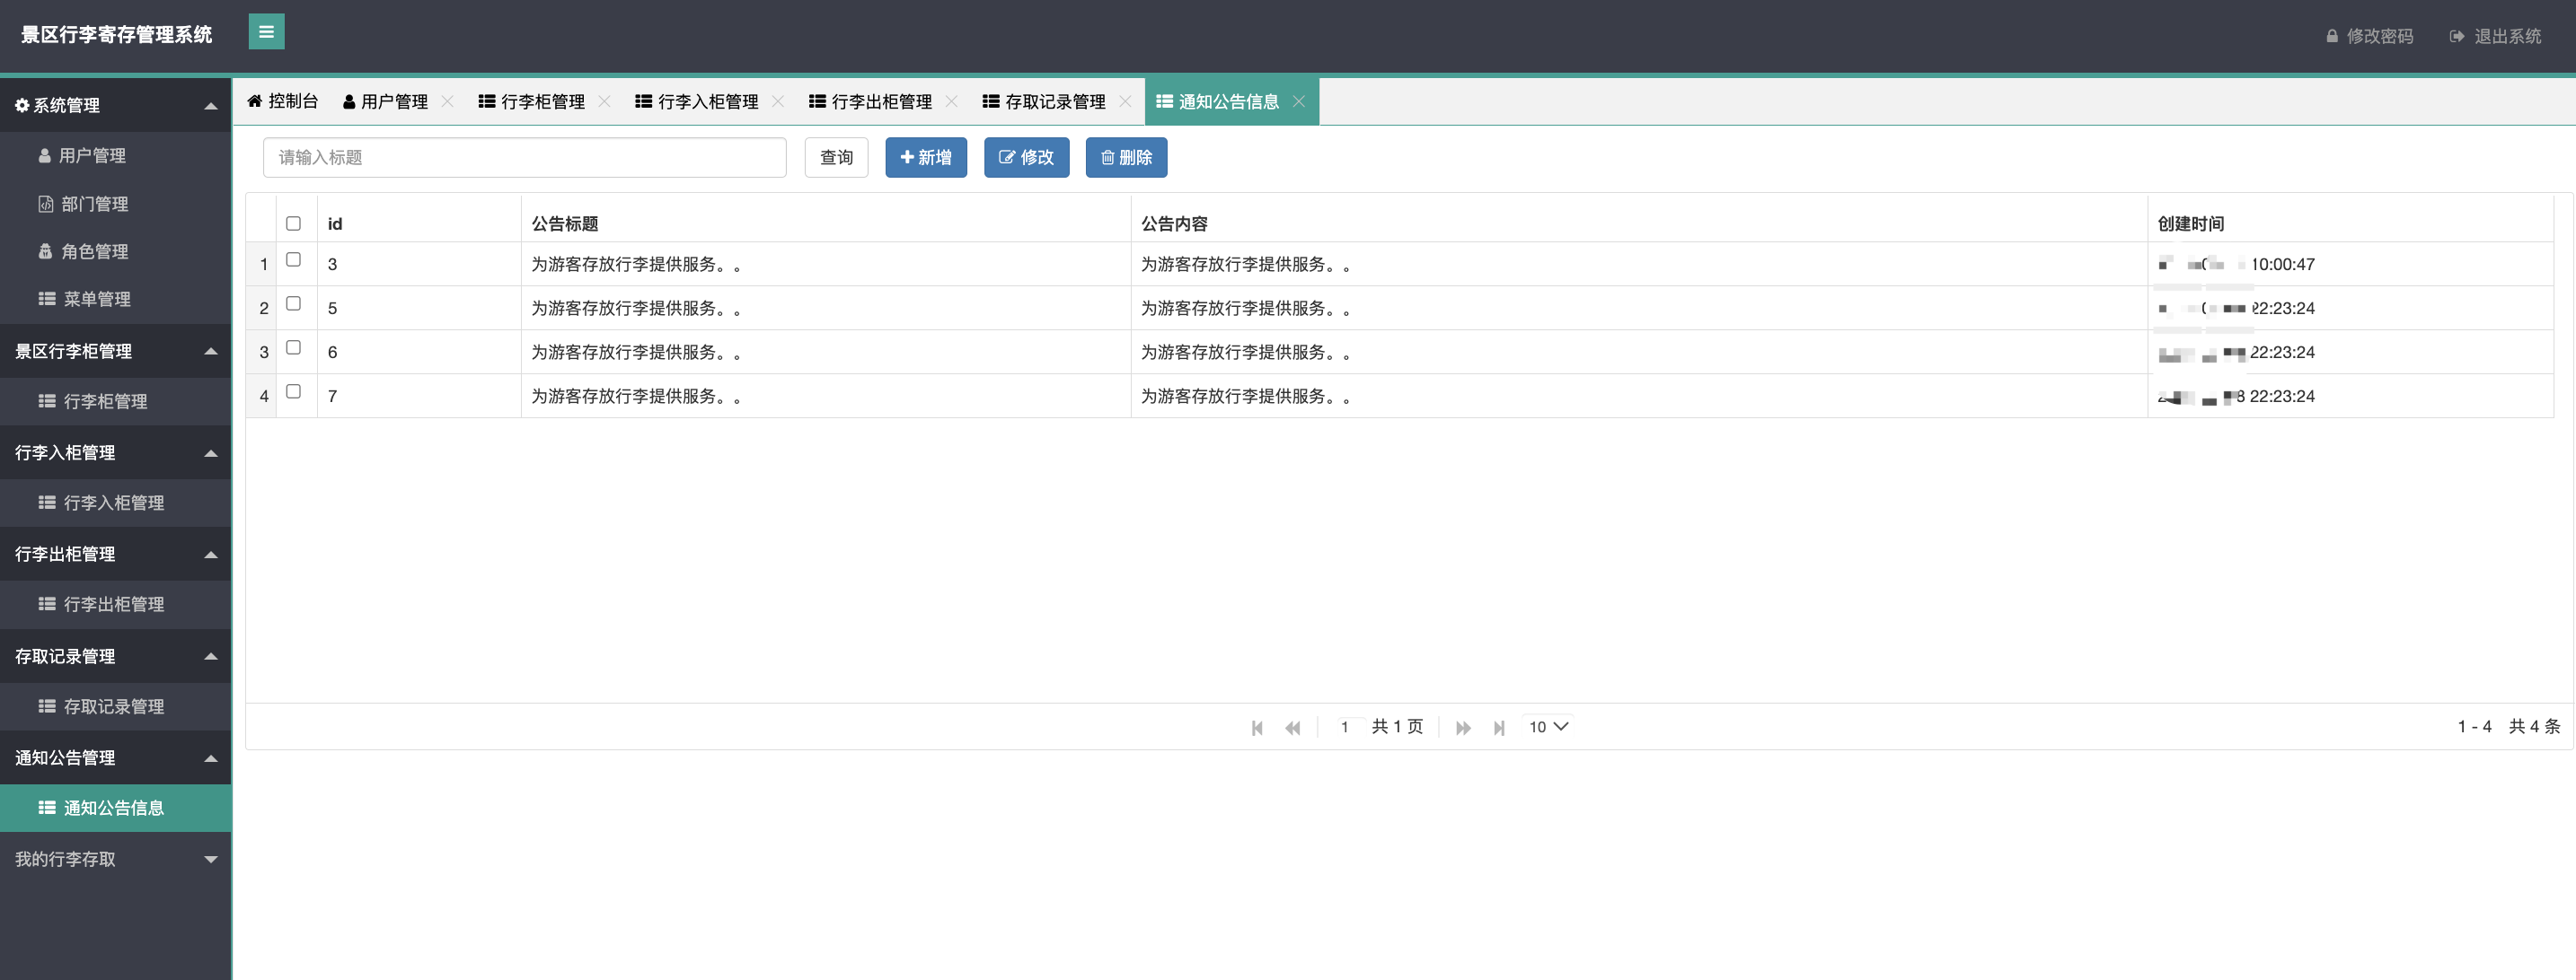Click the list icon beside sidebar 行李出柜管理 item

47,604
